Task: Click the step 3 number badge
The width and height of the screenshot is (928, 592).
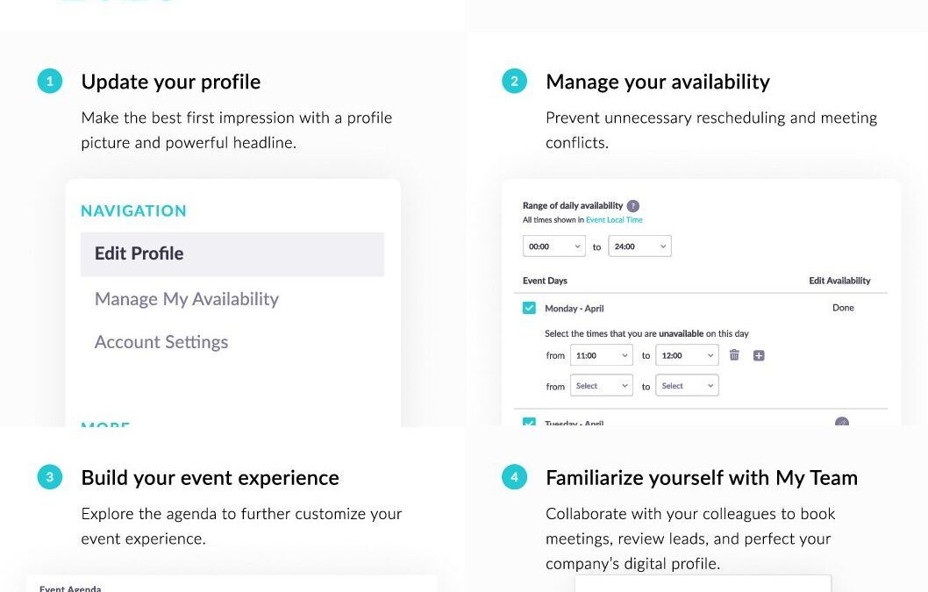Action: [50, 477]
